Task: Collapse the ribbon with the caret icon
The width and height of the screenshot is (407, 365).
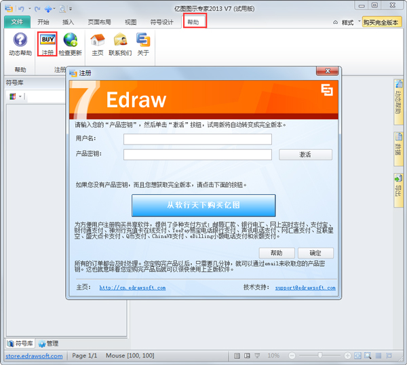Action: tap(335, 22)
